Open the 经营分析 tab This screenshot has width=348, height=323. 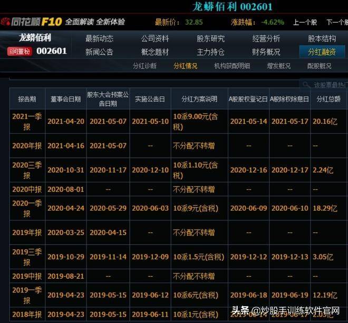tap(266, 38)
